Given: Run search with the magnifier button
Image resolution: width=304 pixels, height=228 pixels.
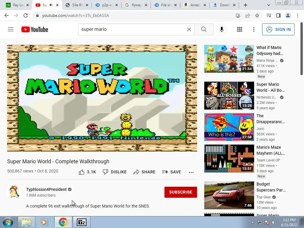Looking at the screenshot, I should coord(204,29).
